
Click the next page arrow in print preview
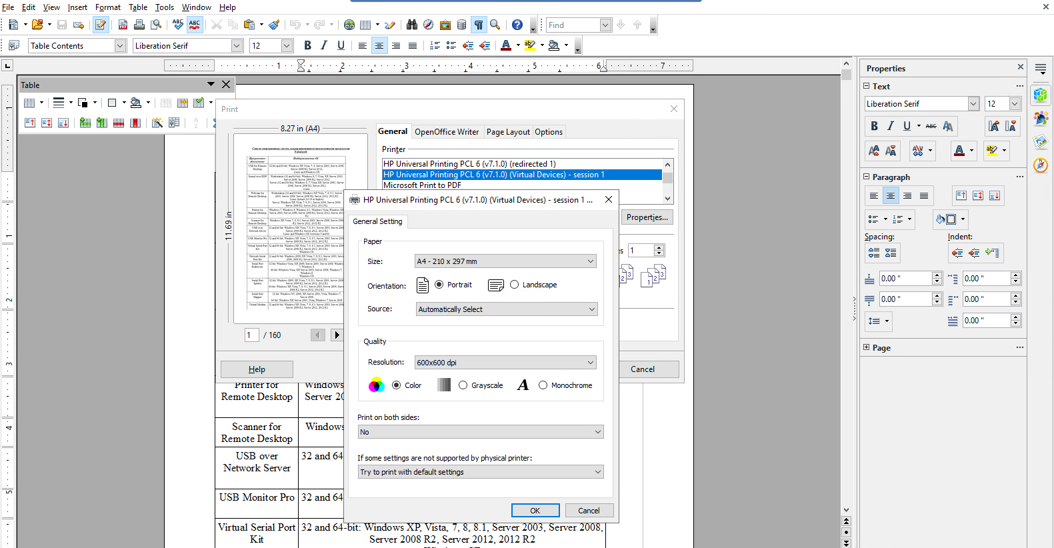tap(337, 335)
